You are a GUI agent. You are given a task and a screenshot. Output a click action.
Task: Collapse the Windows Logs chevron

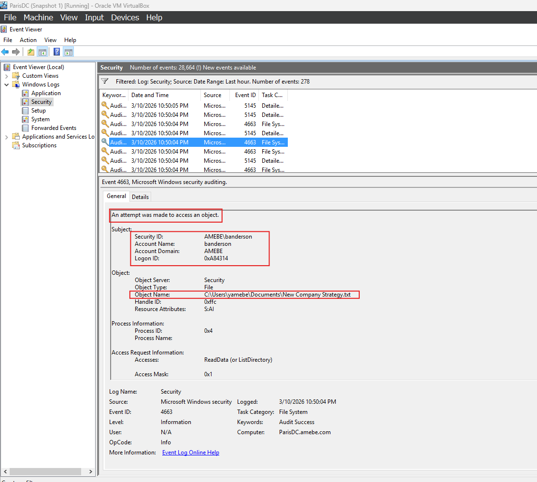pyautogui.click(x=6, y=85)
